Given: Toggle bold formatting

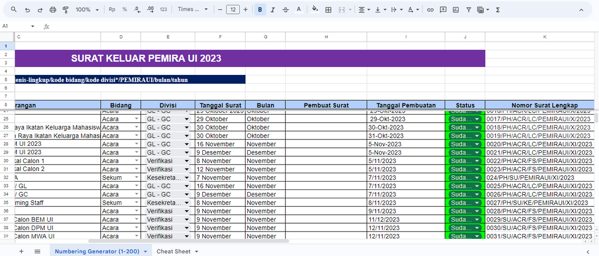Looking at the screenshot, I should tap(260, 10).
